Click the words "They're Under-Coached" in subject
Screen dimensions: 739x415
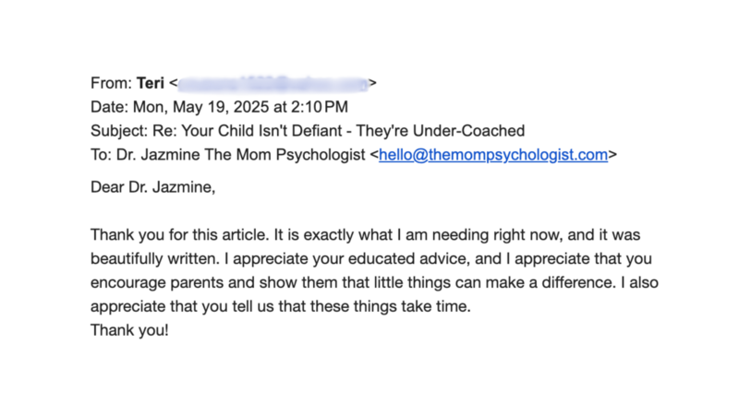[x=441, y=131]
